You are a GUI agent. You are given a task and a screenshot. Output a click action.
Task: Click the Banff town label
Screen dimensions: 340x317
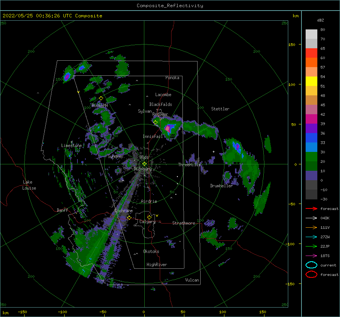click(62, 210)
